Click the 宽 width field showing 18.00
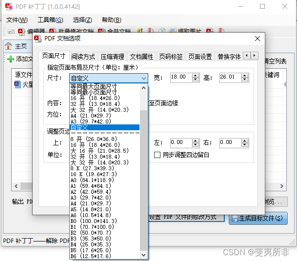The width and height of the screenshot is (297, 261). (181, 78)
